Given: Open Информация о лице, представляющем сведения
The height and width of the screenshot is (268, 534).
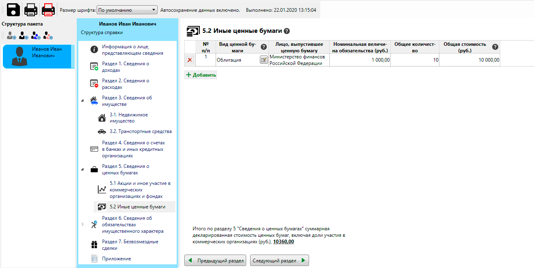Looking at the screenshot, I should [x=132, y=49].
